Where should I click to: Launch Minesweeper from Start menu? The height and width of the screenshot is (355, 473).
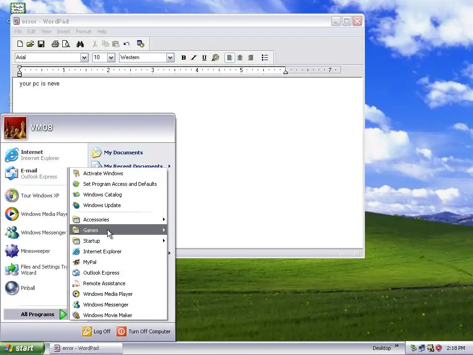coord(35,251)
